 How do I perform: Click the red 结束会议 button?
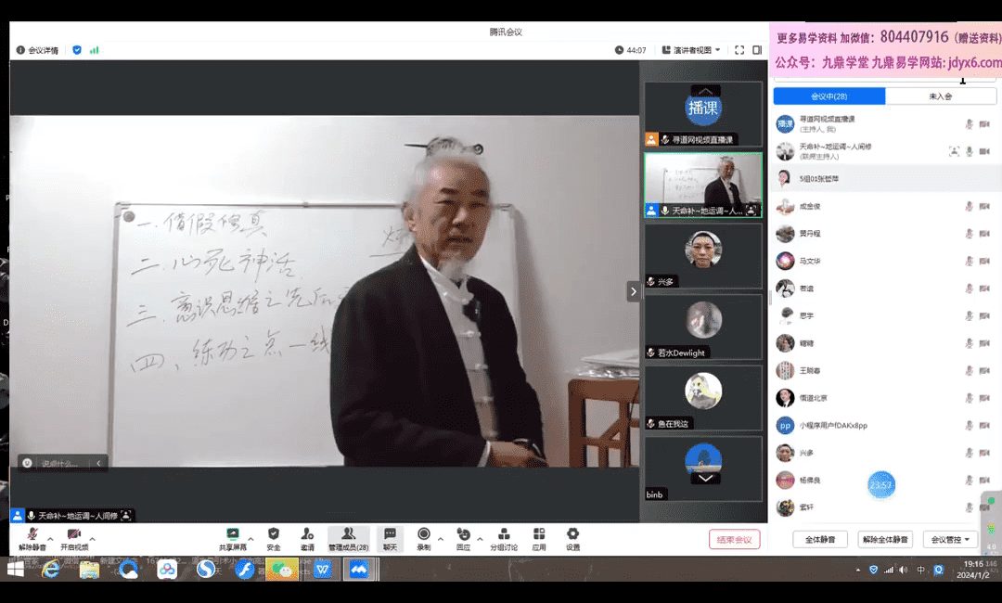pyautogui.click(x=734, y=539)
